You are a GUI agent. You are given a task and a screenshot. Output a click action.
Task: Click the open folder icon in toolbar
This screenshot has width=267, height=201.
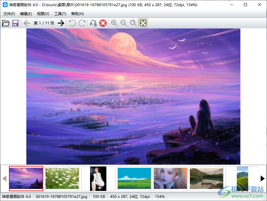tap(6, 23)
